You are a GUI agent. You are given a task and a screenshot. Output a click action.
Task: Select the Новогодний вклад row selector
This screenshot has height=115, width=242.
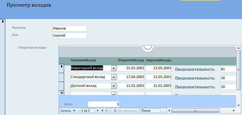pyautogui.click(x=62, y=68)
